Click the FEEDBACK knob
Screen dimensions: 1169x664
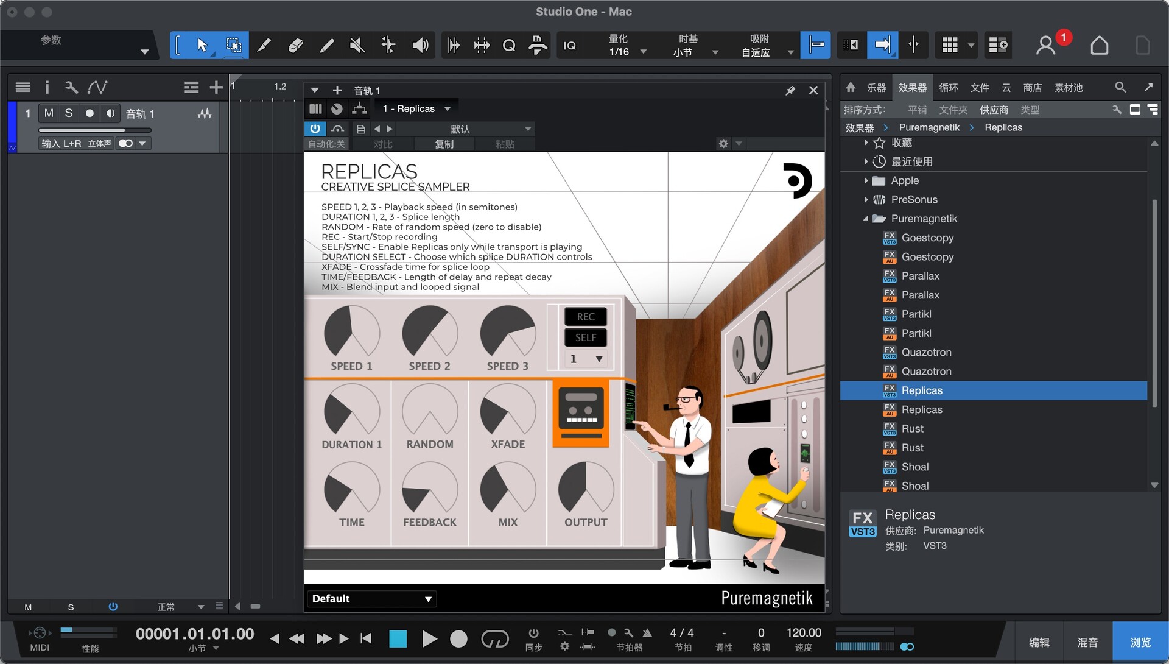coord(429,489)
